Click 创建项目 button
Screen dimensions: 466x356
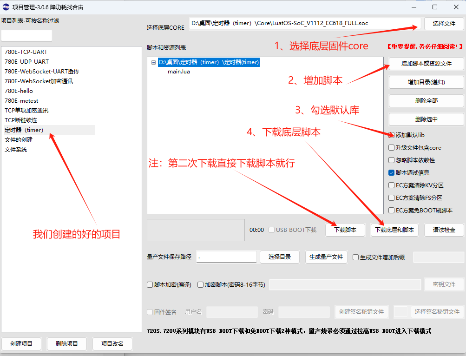(x=21, y=344)
